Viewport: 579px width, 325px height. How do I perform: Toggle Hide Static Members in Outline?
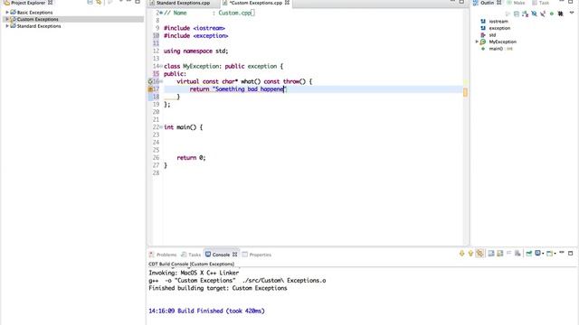[543, 14]
